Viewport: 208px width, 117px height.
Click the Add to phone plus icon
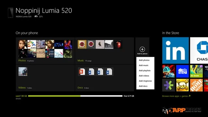pos(142,49)
